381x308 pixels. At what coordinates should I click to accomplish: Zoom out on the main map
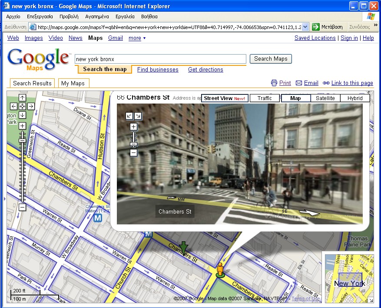[x=22, y=207]
